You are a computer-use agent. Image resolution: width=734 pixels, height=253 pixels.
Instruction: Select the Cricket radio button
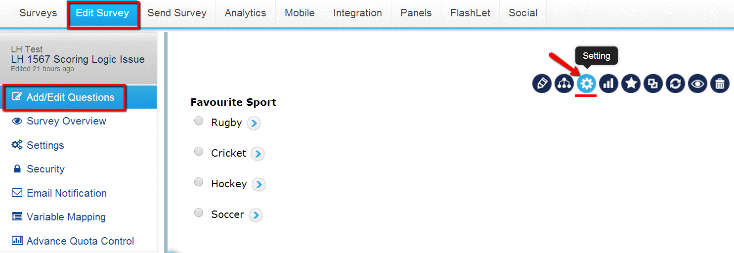coord(199,151)
